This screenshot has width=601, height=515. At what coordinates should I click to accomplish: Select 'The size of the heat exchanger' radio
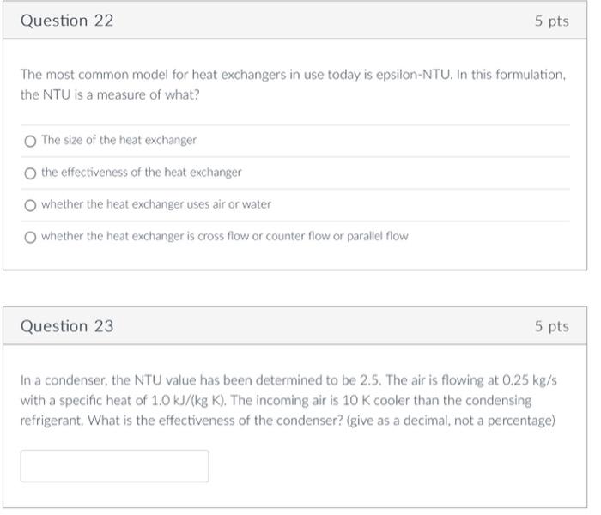(x=30, y=142)
